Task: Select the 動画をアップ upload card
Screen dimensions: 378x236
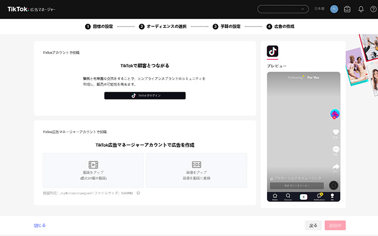Action: [93, 170]
